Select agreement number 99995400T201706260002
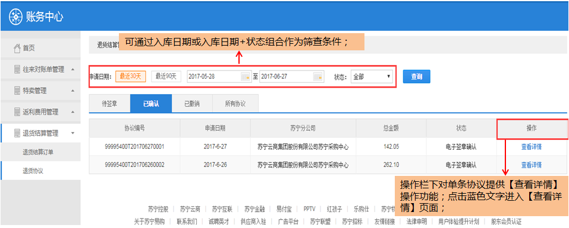Image resolution: width=569 pixels, height=228 pixels. (134, 165)
